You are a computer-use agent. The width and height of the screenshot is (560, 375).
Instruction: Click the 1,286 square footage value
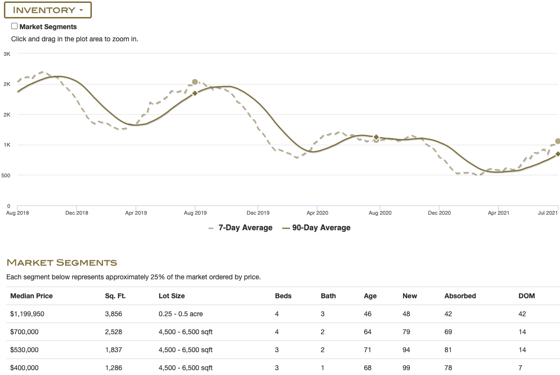tap(114, 368)
